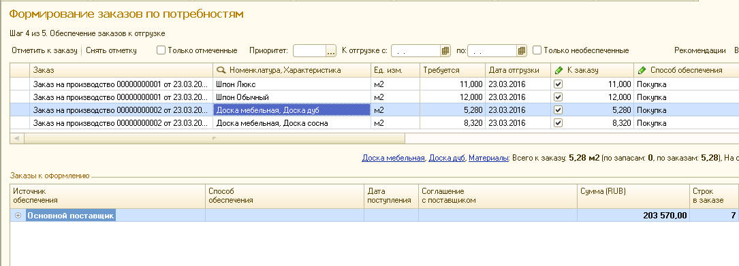The height and width of the screenshot is (266, 739).
Task: Sort by the Заказ column header
Action: [x=121, y=70]
